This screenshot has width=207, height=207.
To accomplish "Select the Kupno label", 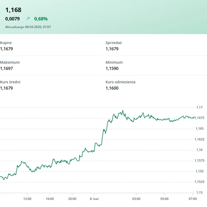I will [x=6, y=43].
